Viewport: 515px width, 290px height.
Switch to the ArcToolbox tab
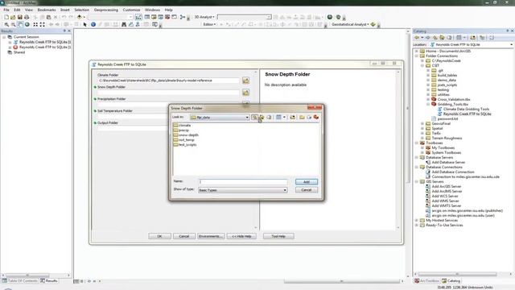coord(426,281)
